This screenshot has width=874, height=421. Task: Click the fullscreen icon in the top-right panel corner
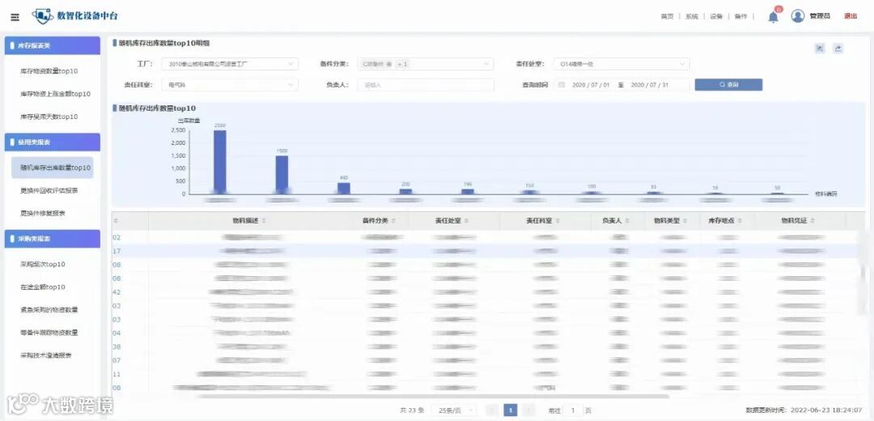pos(819,49)
